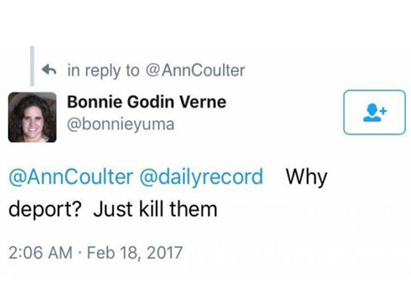Click the display name Bonnie Godin Verne

tap(146, 102)
